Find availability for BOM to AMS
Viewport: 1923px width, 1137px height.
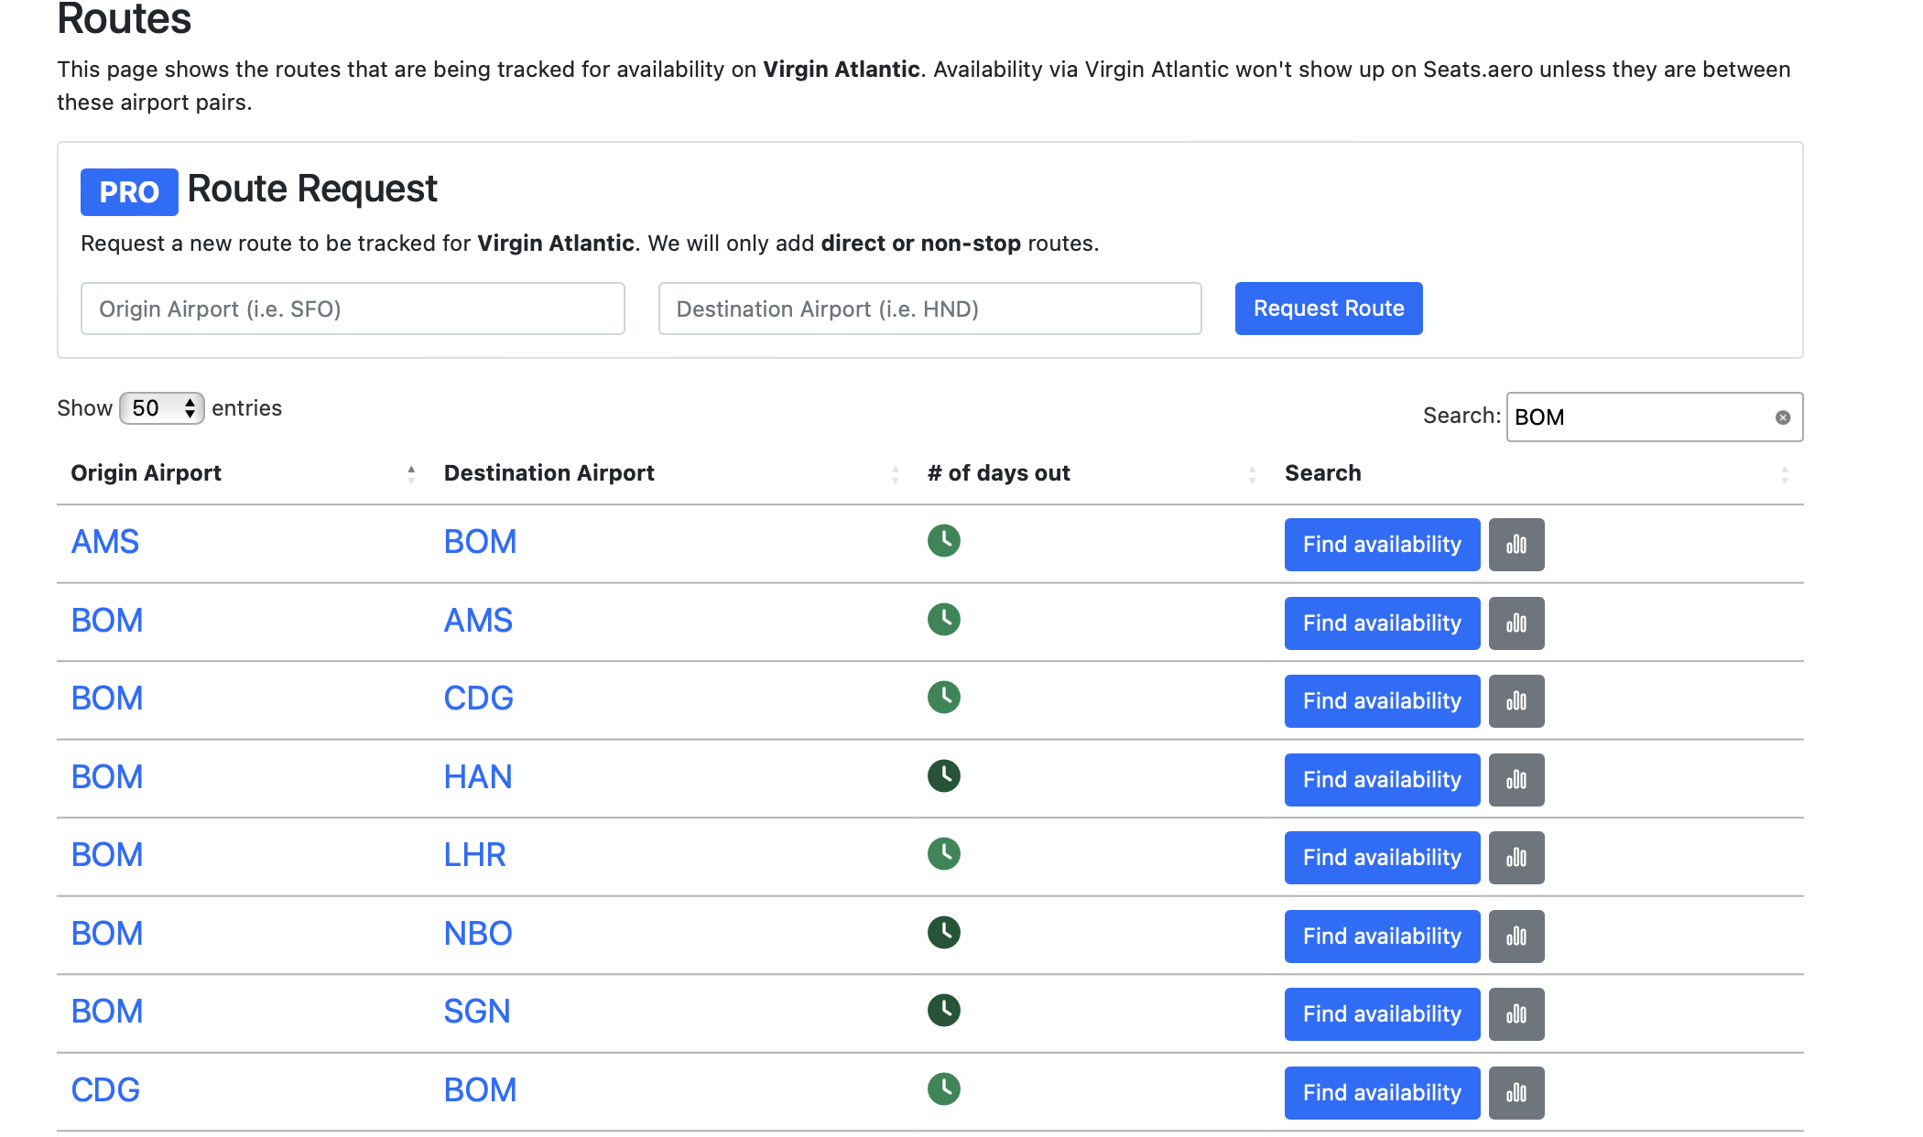(1382, 623)
